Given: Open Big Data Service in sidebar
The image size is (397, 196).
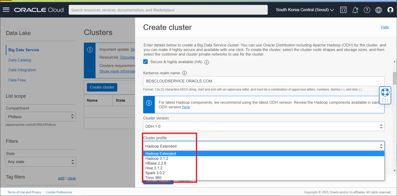Looking at the screenshot, I should (24, 50).
